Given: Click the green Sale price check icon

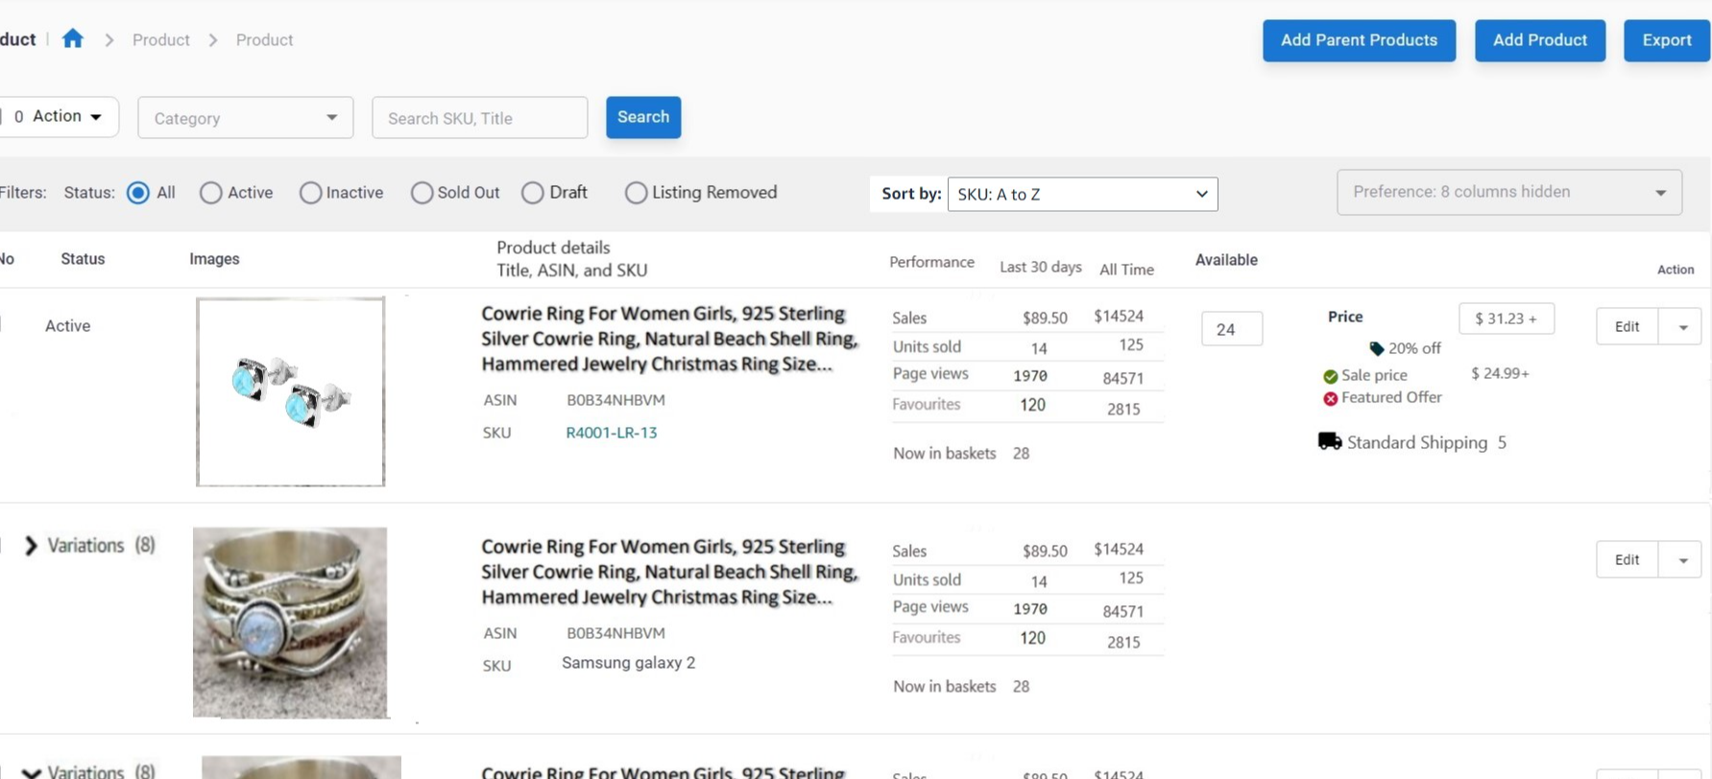Looking at the screenshot, I should 1330,376.
